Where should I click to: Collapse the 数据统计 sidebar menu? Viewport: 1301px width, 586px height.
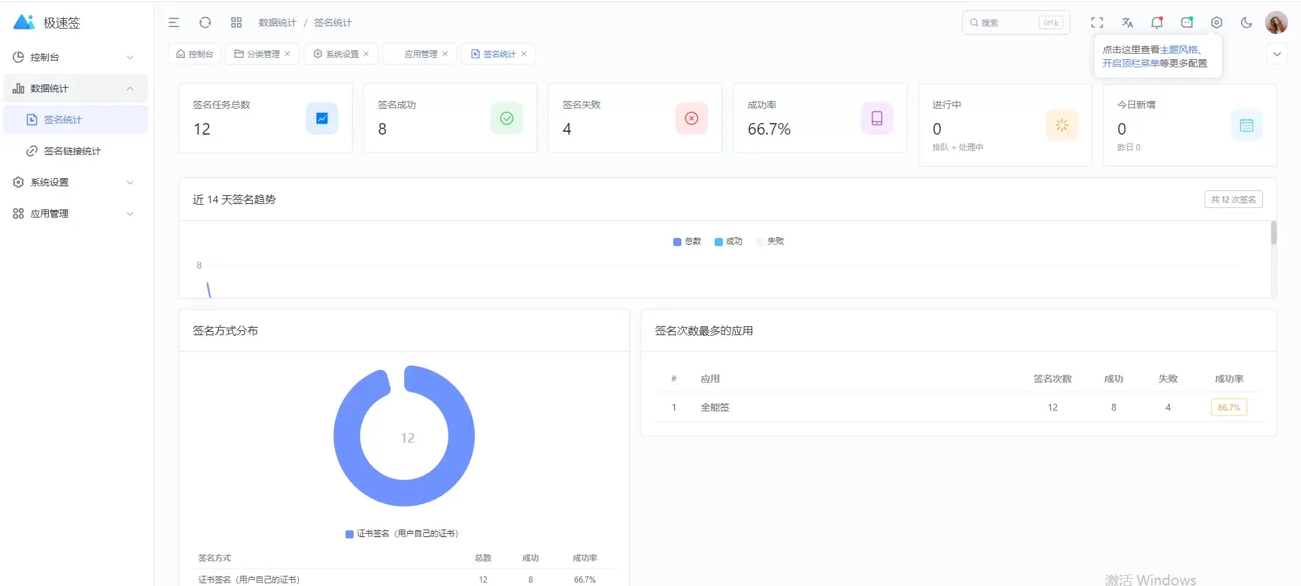pyautogui.click(x=75, y=88)
